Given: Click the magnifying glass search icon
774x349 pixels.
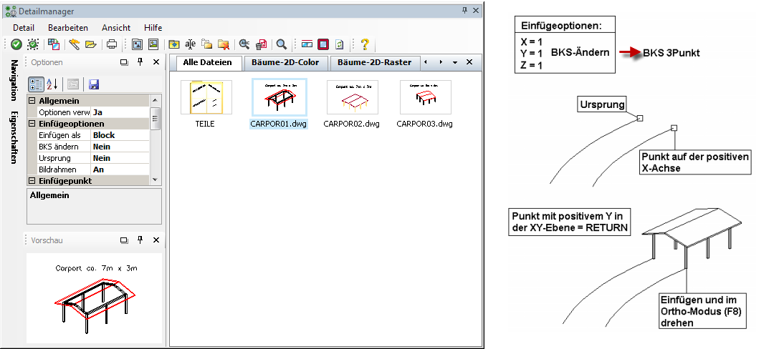Looking at the screenshot, I should pos(282,44).
